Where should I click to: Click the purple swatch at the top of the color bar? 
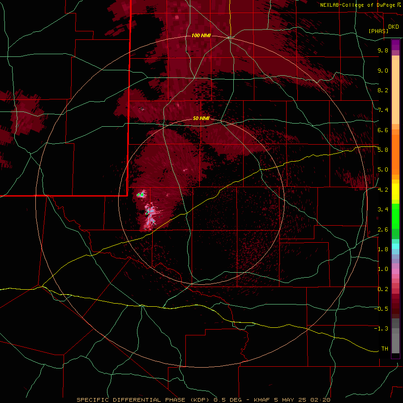pos(395,45)
